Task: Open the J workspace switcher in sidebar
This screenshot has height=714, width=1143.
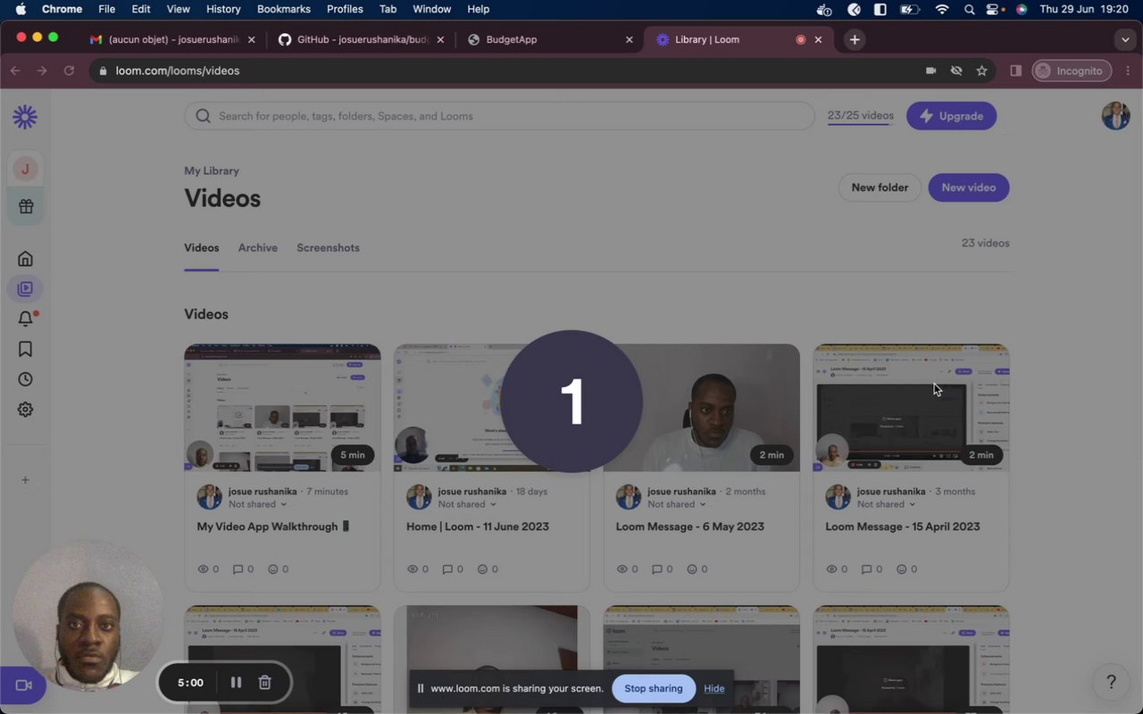Action: [x=25, y=169]
